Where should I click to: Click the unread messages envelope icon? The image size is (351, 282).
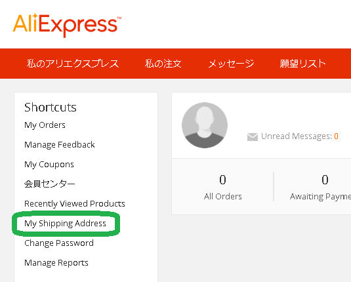(x=253, y=137)
